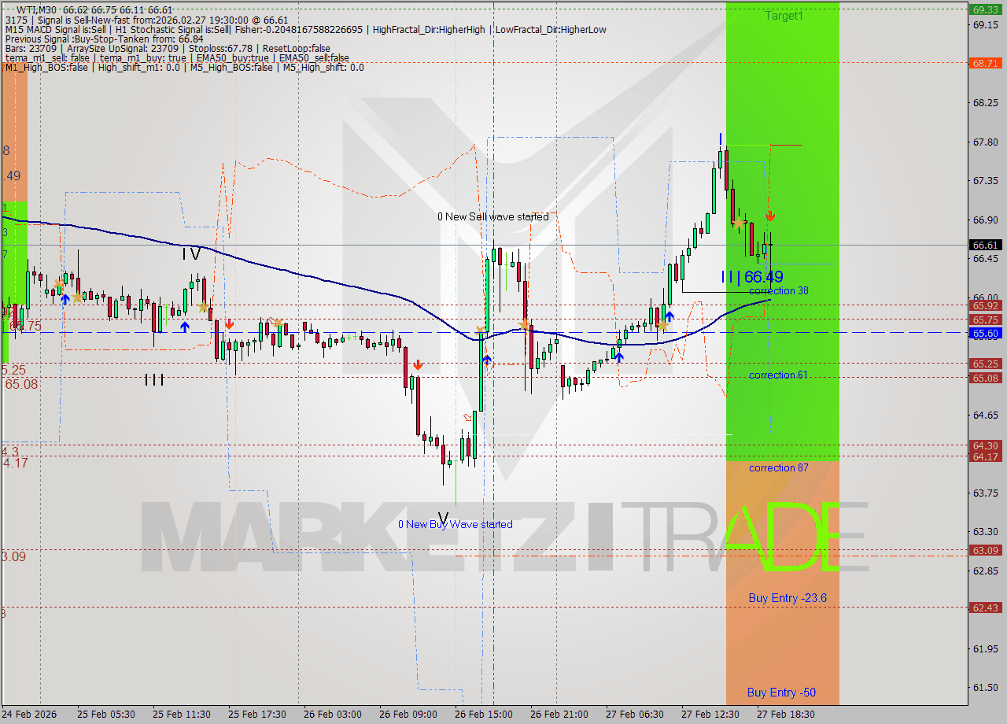Click the New Buy Wave started annotation

pos(457,524)
